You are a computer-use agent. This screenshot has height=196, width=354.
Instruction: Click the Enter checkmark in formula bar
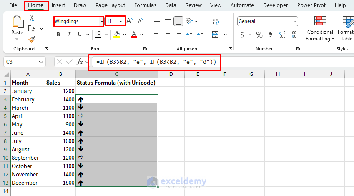[x=70, y=62]
